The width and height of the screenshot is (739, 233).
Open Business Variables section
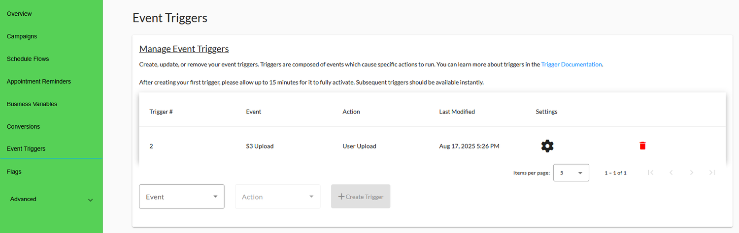32,104
